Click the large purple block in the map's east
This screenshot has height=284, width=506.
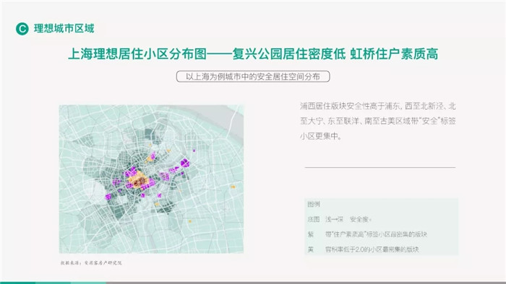(x=185, y=163)
